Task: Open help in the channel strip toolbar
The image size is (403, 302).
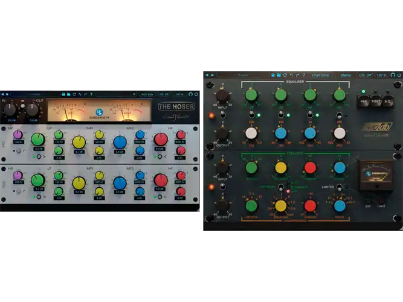Action: [303, 75]
